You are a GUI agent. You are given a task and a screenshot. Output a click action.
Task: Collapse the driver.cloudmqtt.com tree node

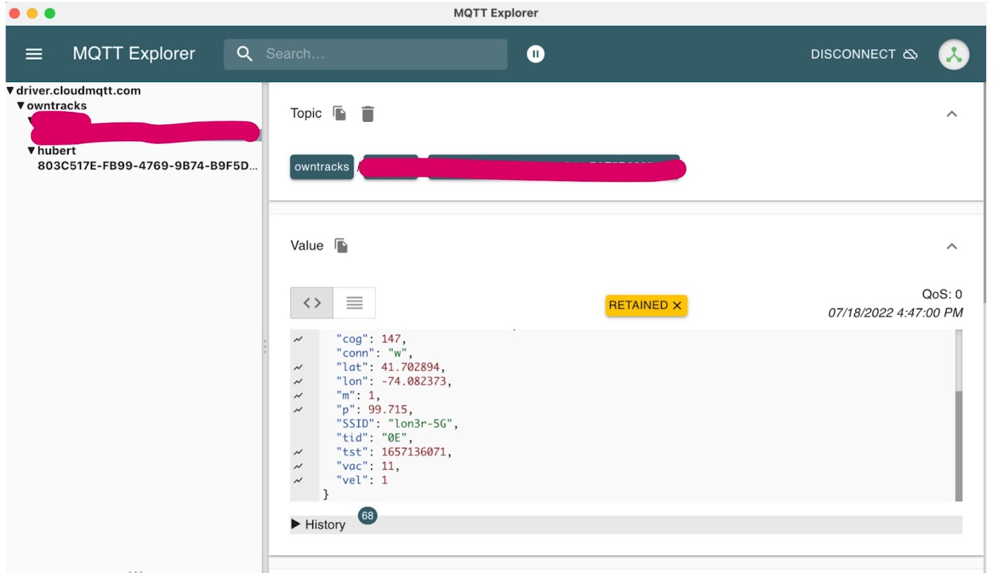[x=10, y=91]
